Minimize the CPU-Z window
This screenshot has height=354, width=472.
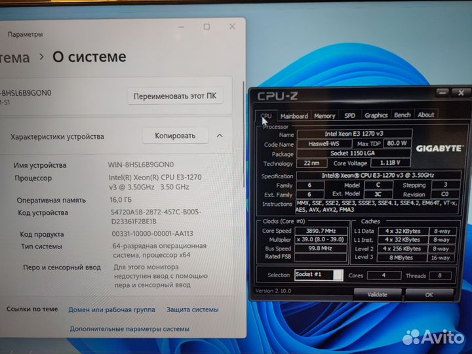(442, 92)
